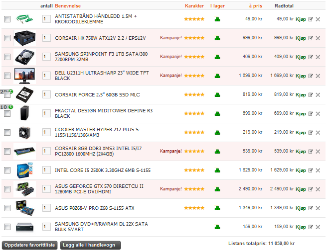Star rating on Asus P8Z68-V Pro
The image size is (328, 252).
(x=194, y=208)
